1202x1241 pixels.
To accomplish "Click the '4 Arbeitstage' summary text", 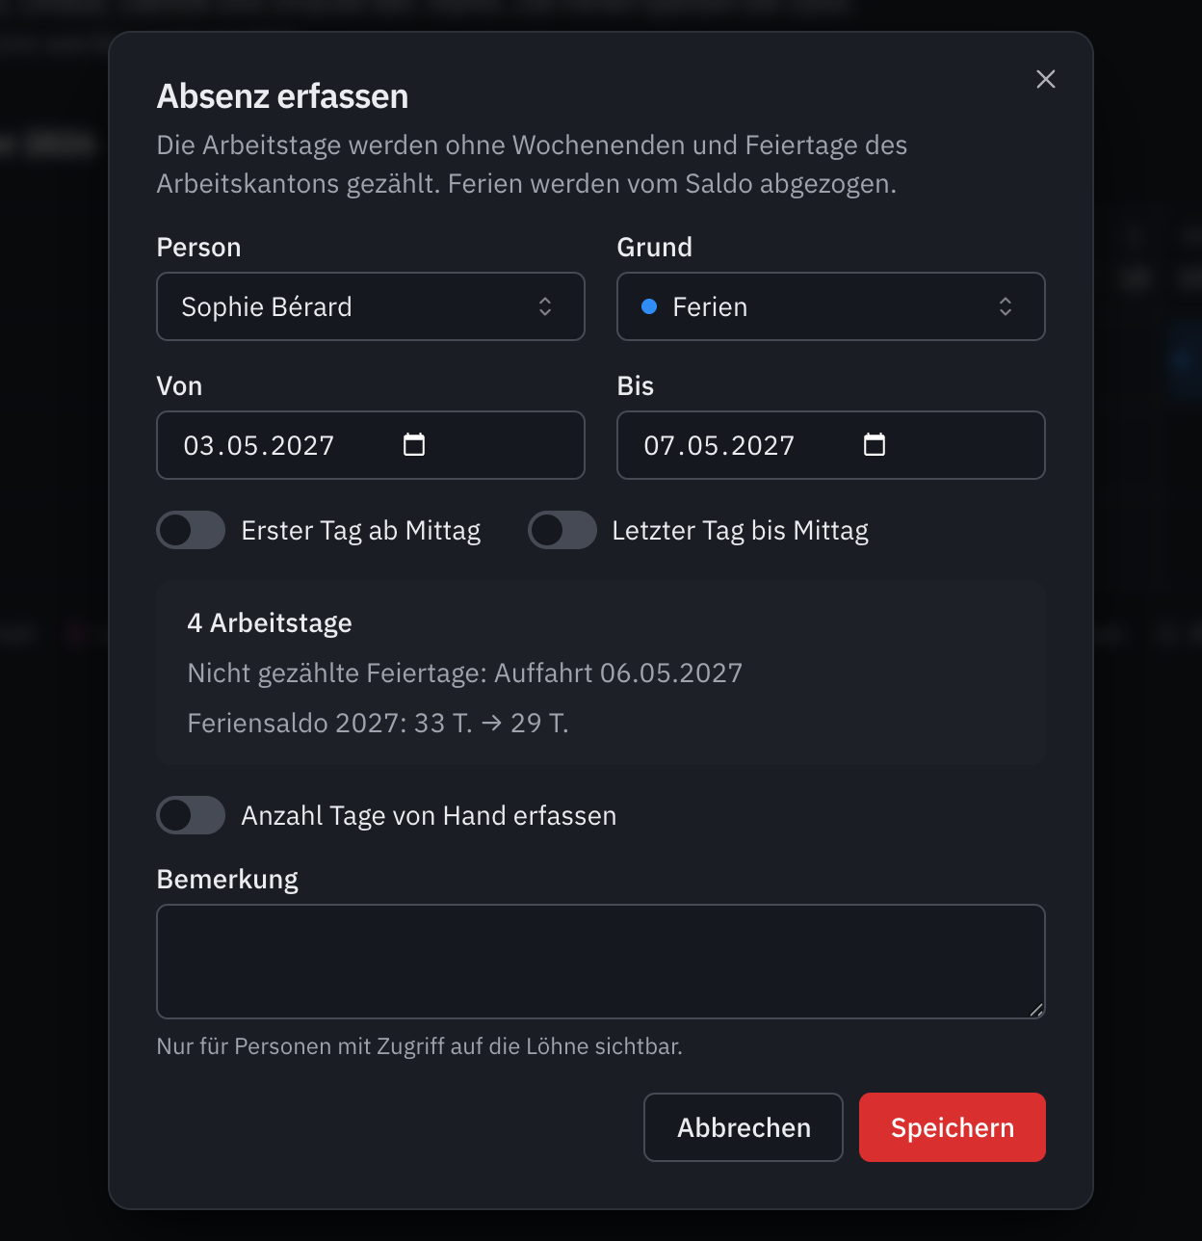I will (x=270, y=623).
